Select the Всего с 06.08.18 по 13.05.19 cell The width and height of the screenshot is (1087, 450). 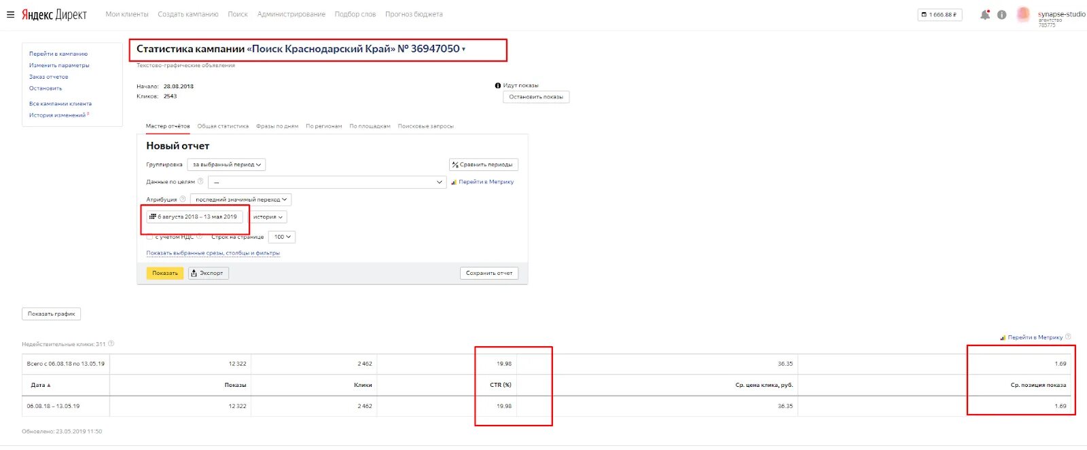click(x=66, y=364)
